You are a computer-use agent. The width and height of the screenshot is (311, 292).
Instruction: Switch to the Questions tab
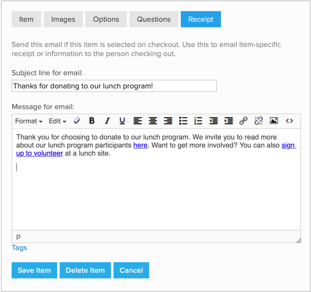click(154, 19)
